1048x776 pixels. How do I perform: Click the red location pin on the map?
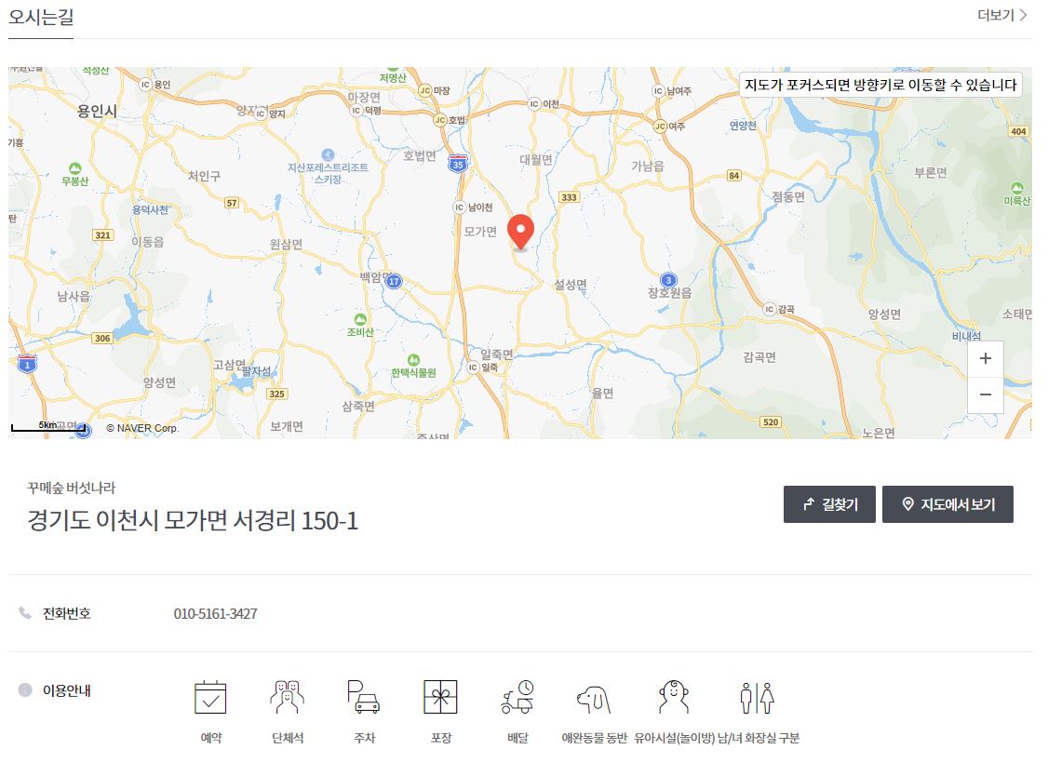(x=520, y=233)
